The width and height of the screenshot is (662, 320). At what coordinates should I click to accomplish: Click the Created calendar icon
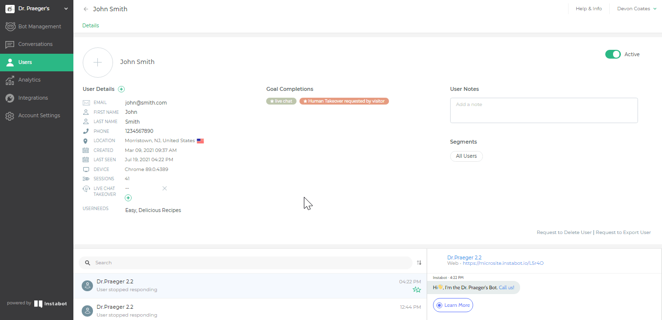tap(86, 150)
